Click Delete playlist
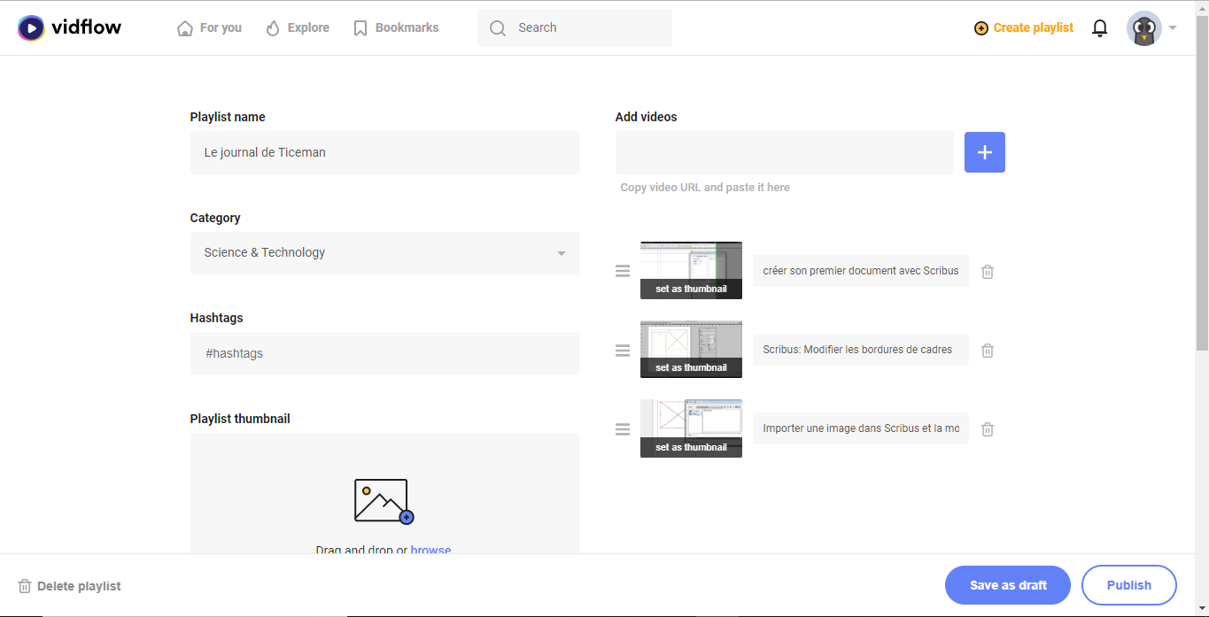Viewport: 1209px width, 617px height. [x=69, y=586]
